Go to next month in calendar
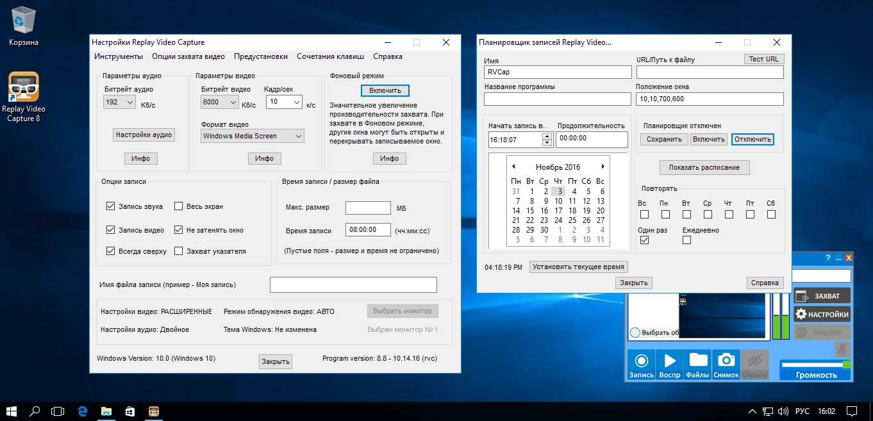The image size is (873, 421). 603,167
